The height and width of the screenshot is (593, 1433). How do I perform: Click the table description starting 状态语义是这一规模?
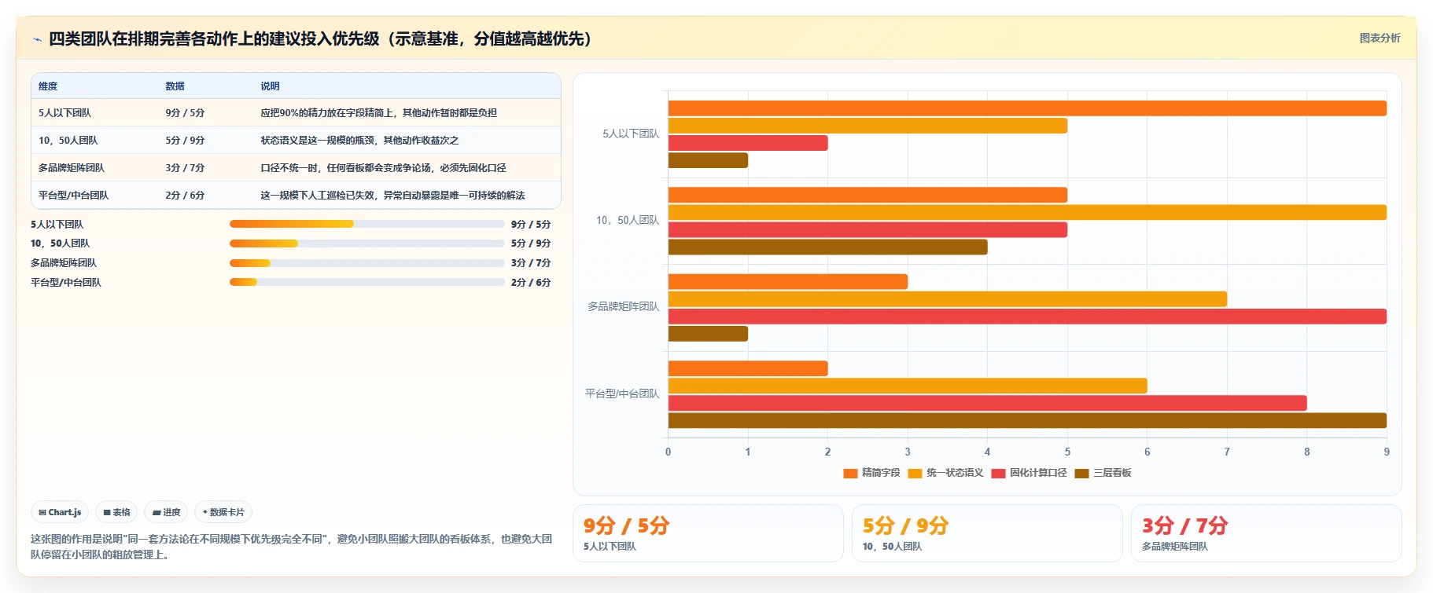point(359,141)
